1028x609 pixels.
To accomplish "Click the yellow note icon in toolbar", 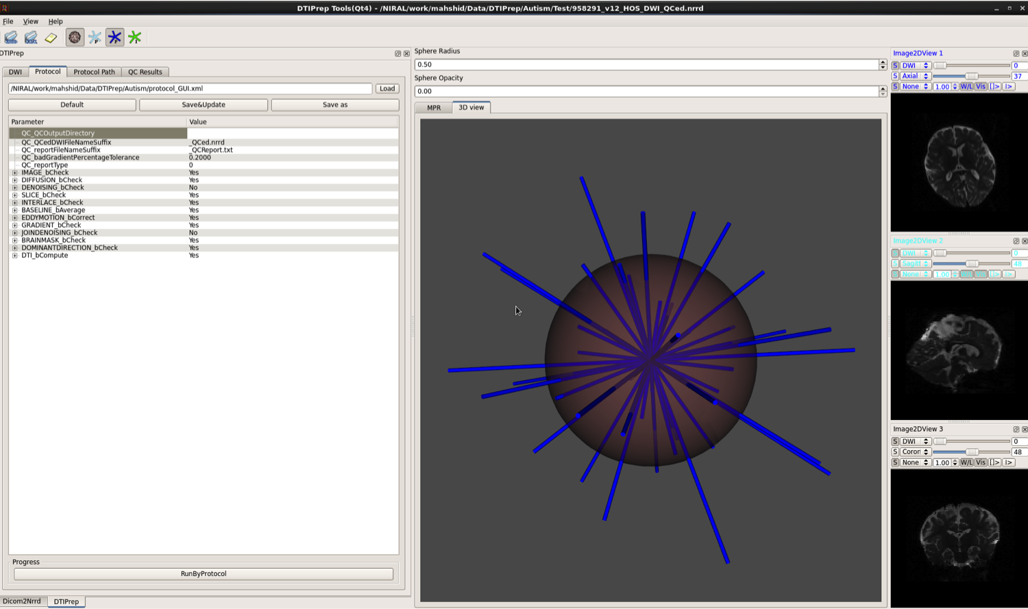I will [51, 38].
